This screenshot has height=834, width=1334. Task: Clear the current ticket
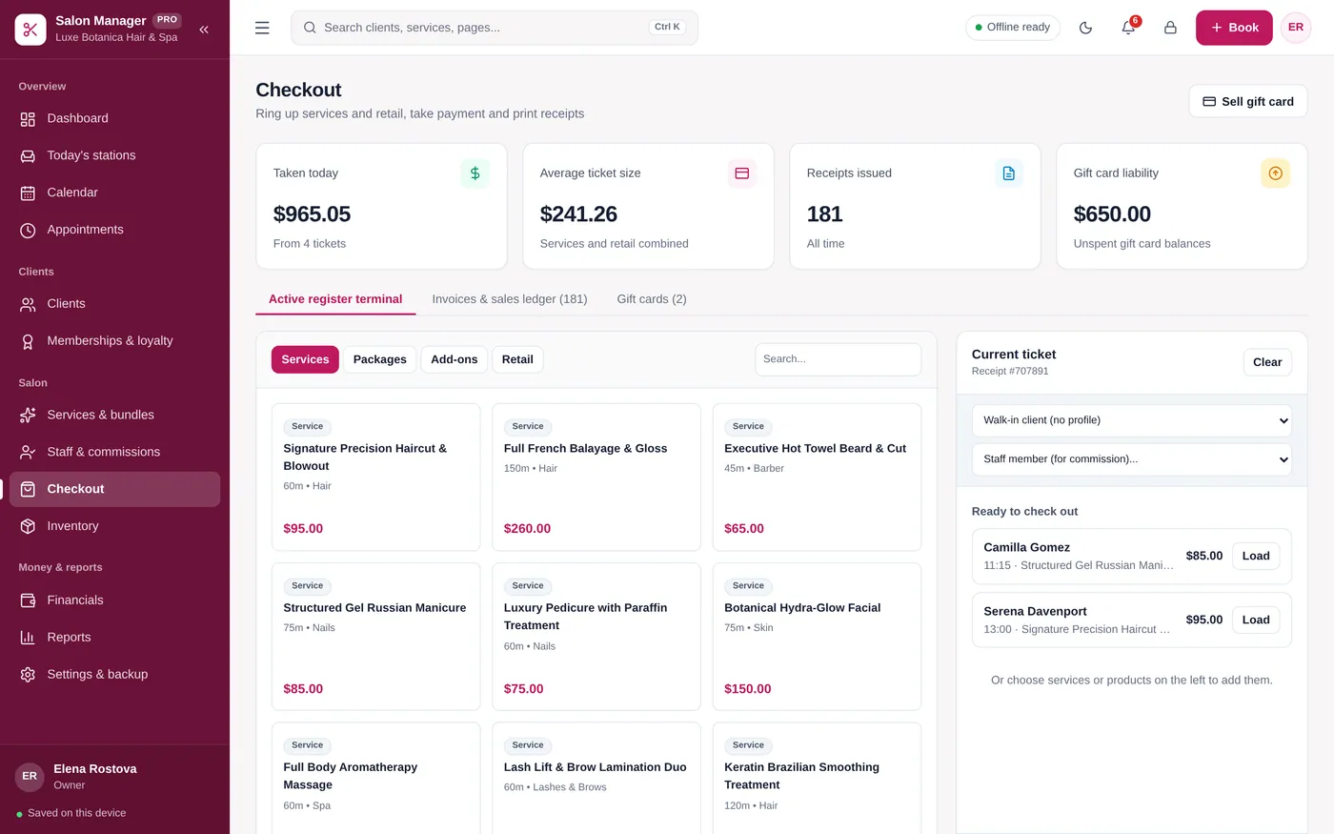[1267, 362]
